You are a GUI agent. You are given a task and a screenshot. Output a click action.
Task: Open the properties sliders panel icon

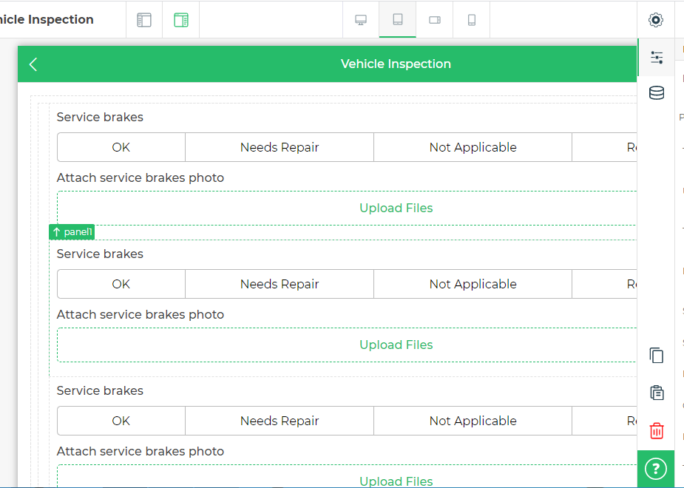657,57
